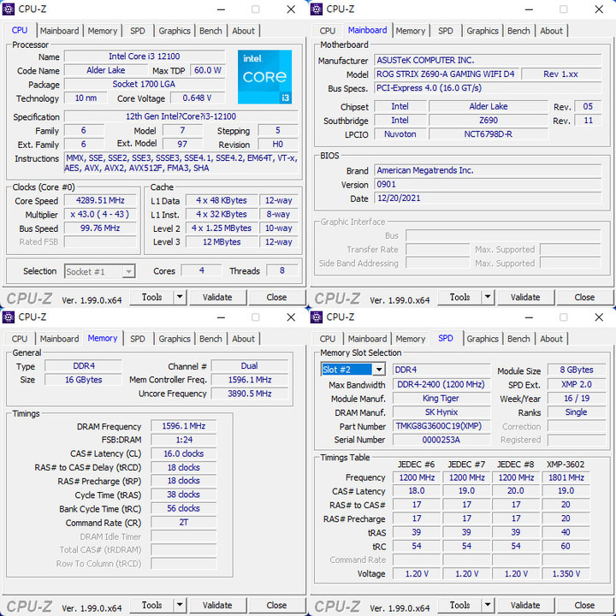The image size is (616, 616).
Task: Open Graphics tab in the CPU window
Action: [x=175, y=31]
